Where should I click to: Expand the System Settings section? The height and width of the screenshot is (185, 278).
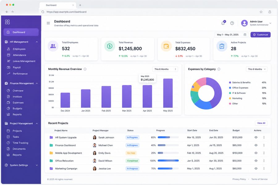[x=37, y=165]
